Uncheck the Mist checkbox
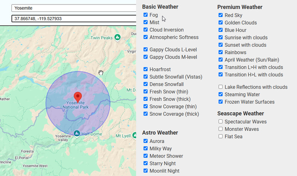 tap(146, 22)
